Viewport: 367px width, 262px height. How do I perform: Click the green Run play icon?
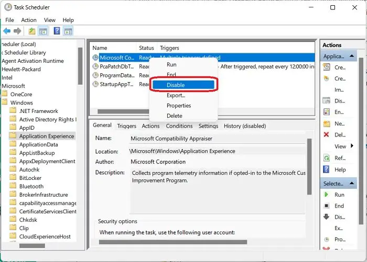(326, 195)
